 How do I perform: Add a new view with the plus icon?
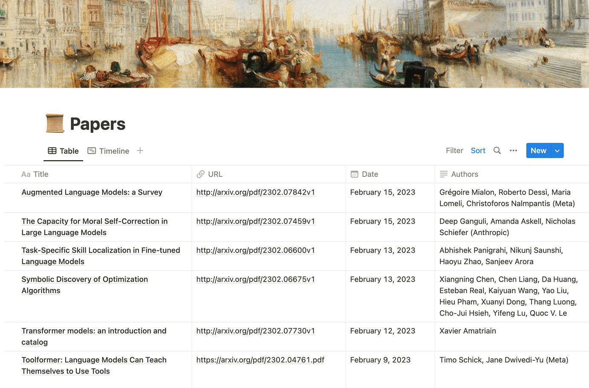pyautogui.click(x=140, y=150)
